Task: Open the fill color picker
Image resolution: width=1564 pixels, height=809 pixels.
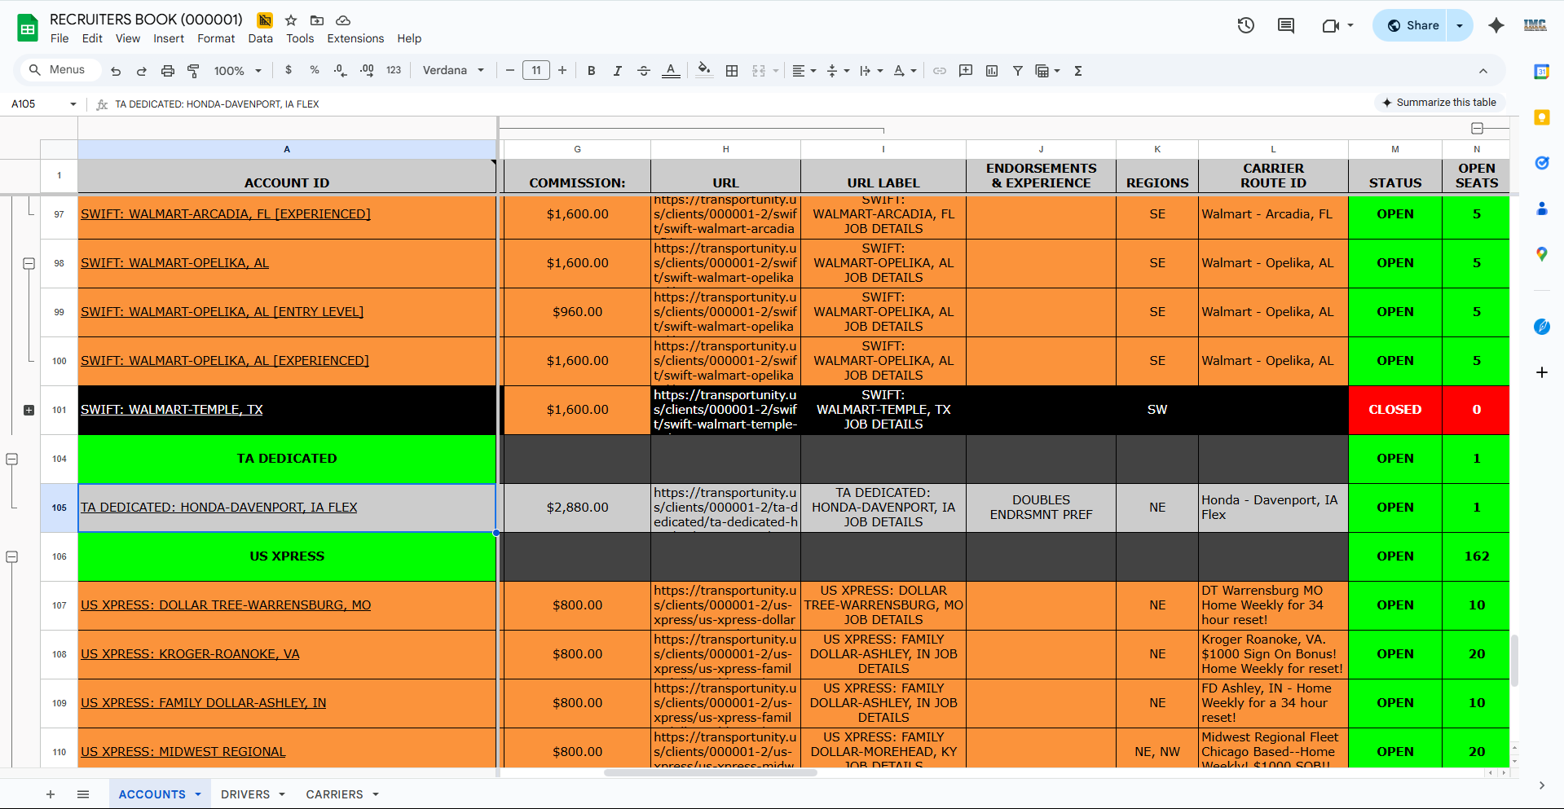Action: tap(704, 71)
